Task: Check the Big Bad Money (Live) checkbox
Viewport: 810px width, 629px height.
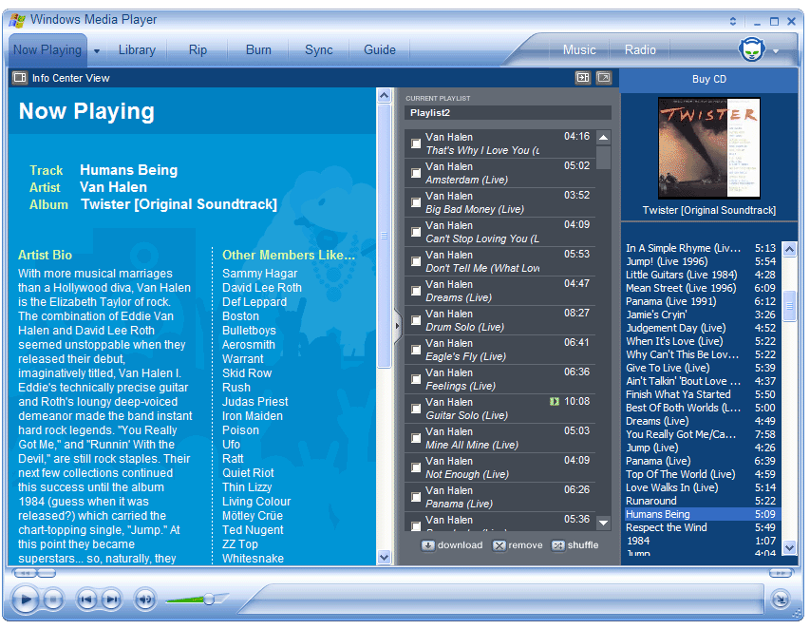Action: [416, 202]
